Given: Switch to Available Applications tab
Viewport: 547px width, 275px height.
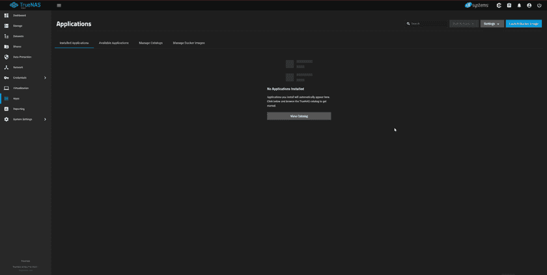Looking at the screenshot, I should 113,43.
